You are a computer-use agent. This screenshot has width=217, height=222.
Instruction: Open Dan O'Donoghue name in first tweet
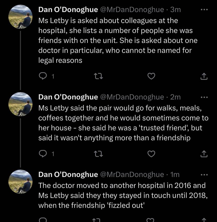tap(68, 10)
